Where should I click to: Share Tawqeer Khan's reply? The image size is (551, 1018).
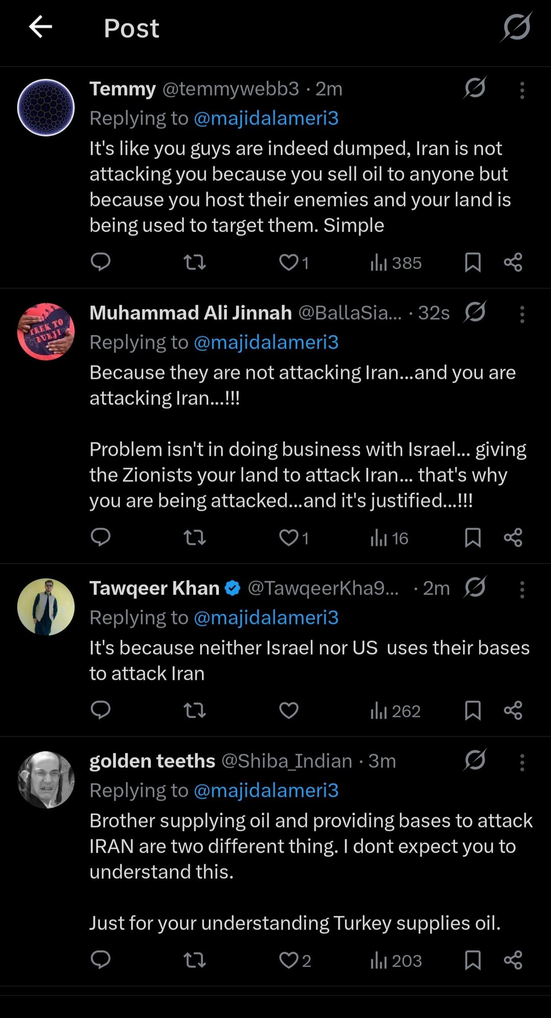click(513, 710)
